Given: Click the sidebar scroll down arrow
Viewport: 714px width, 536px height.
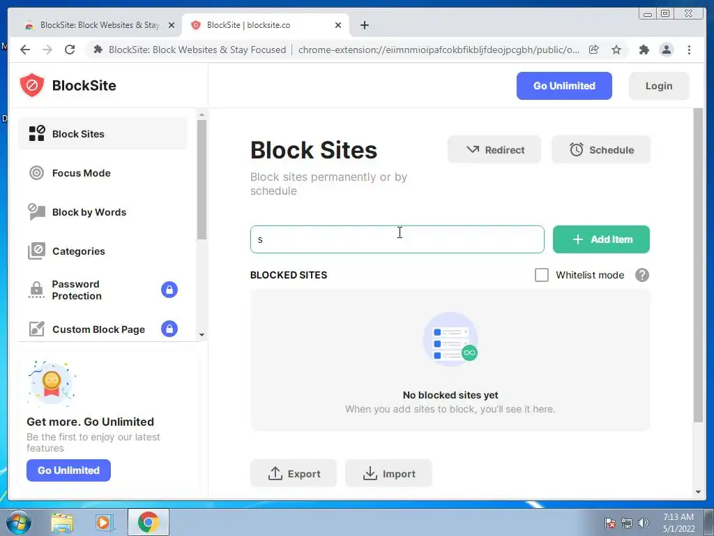Looking at the screenshot, I should point(202,335).
